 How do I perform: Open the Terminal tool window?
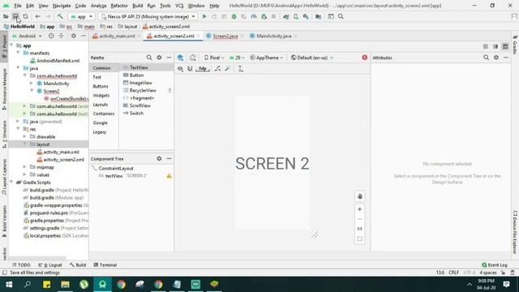pos(105,265)
